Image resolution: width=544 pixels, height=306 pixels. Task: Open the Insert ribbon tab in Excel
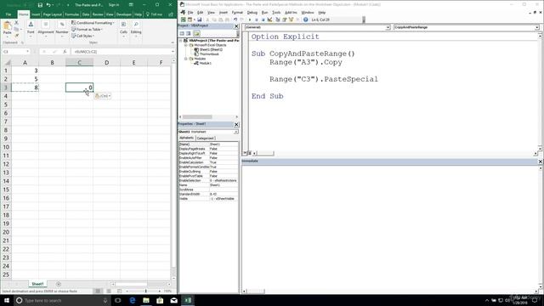[36, 14]
